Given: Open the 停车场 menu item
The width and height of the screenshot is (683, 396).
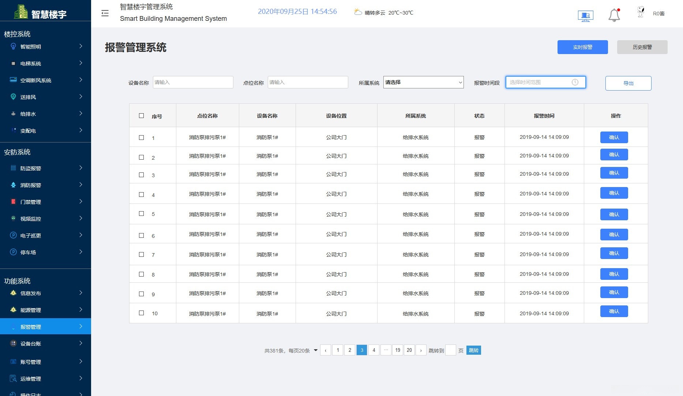Looking at the screenshot, I should click(45, 252).
